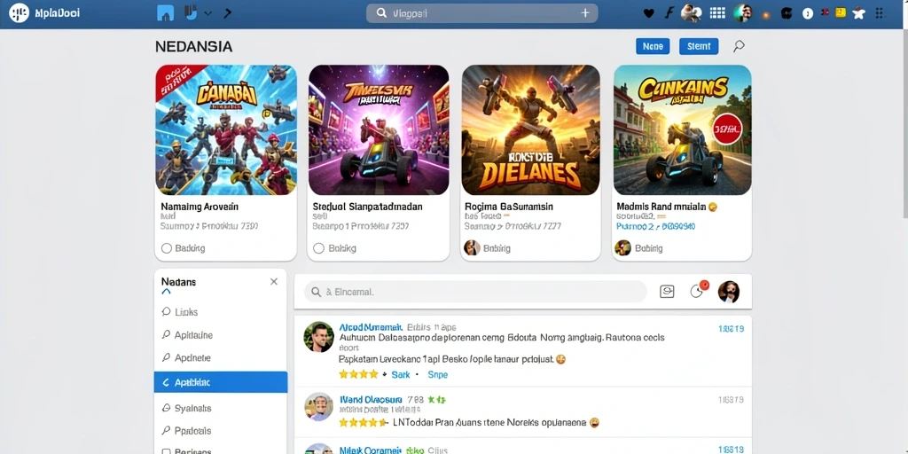The height and width of the screenshot is (454, 908).
Task: Click the white info circle icon in top bar
Action: tap(808, 14)
